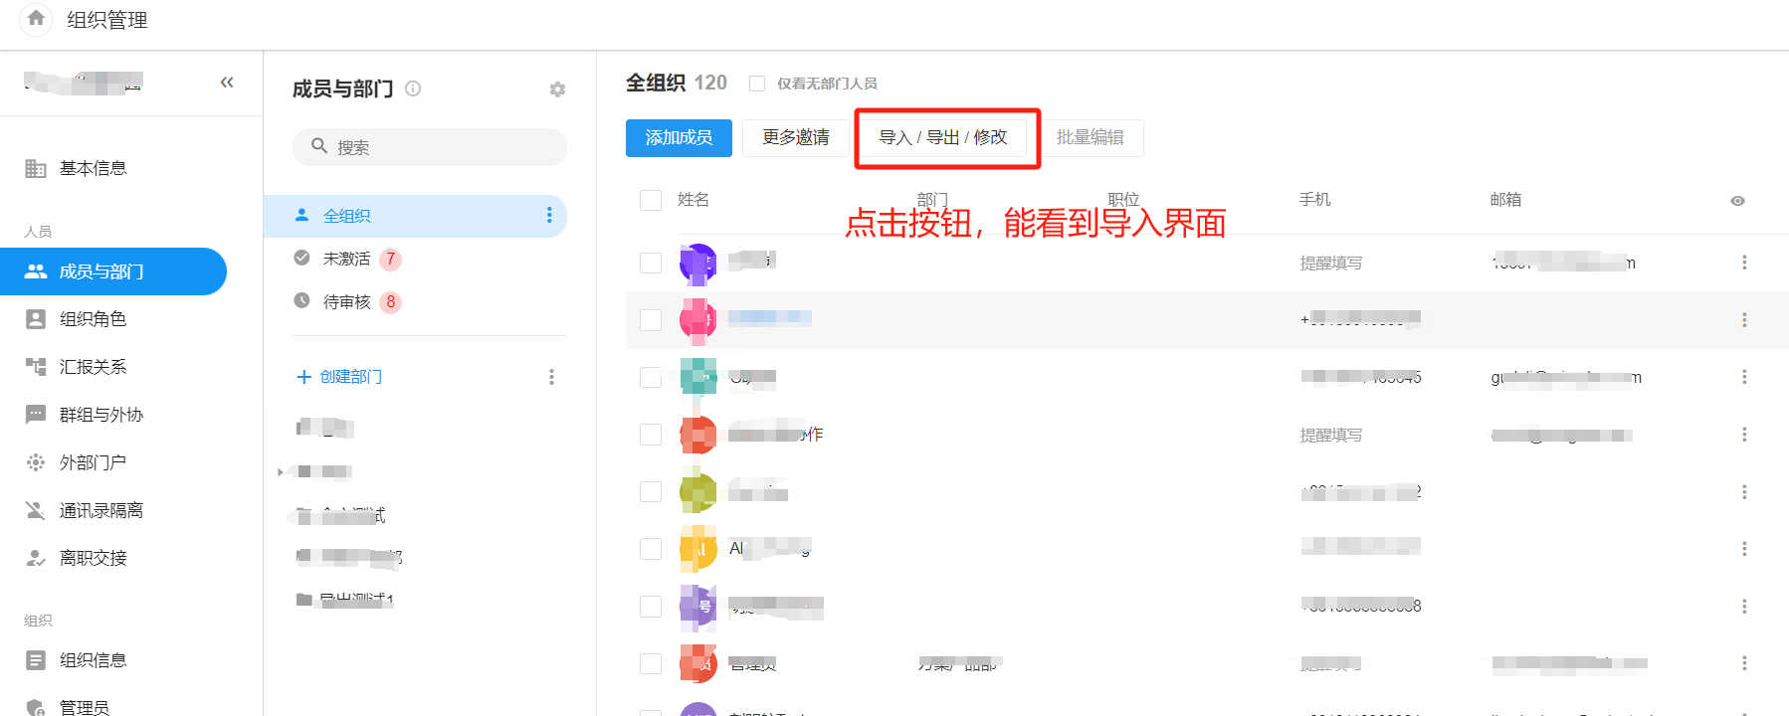Open the gear settings in 成员与部门 panel
This screenshot has width=1789, height=716.
(557, 89)
